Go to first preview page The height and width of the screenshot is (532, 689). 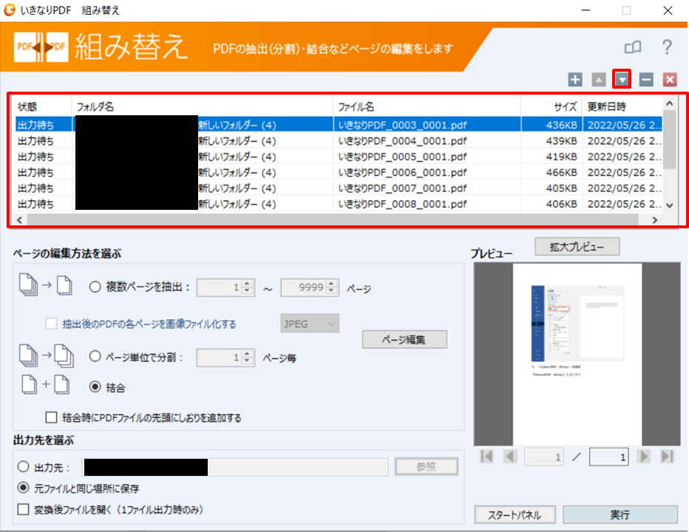pyautogui.click(x=487, y=457)
